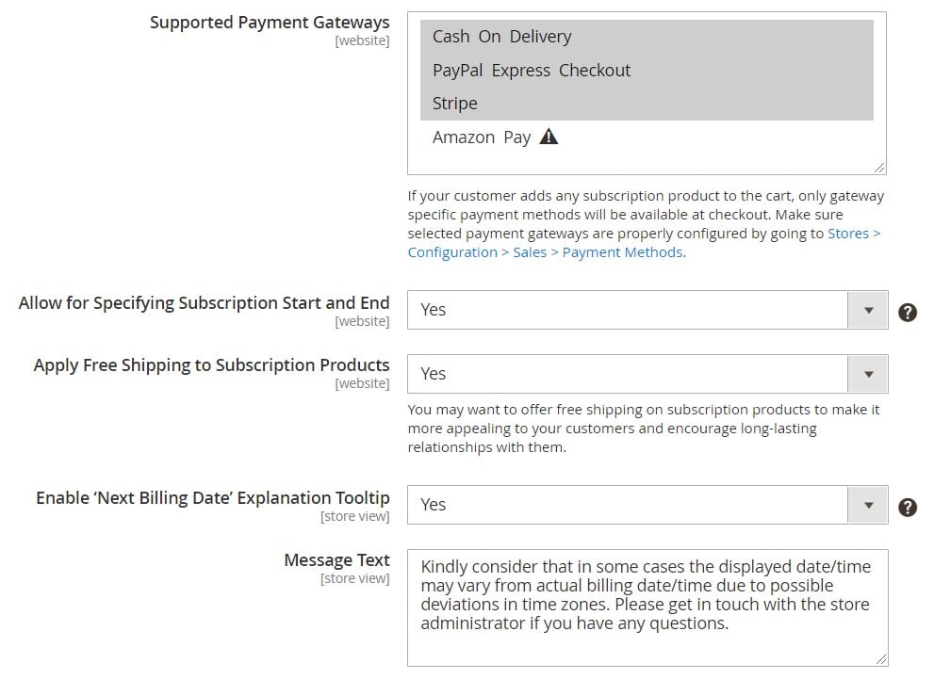Select Amazon Pay gateway option

(647, 137)
